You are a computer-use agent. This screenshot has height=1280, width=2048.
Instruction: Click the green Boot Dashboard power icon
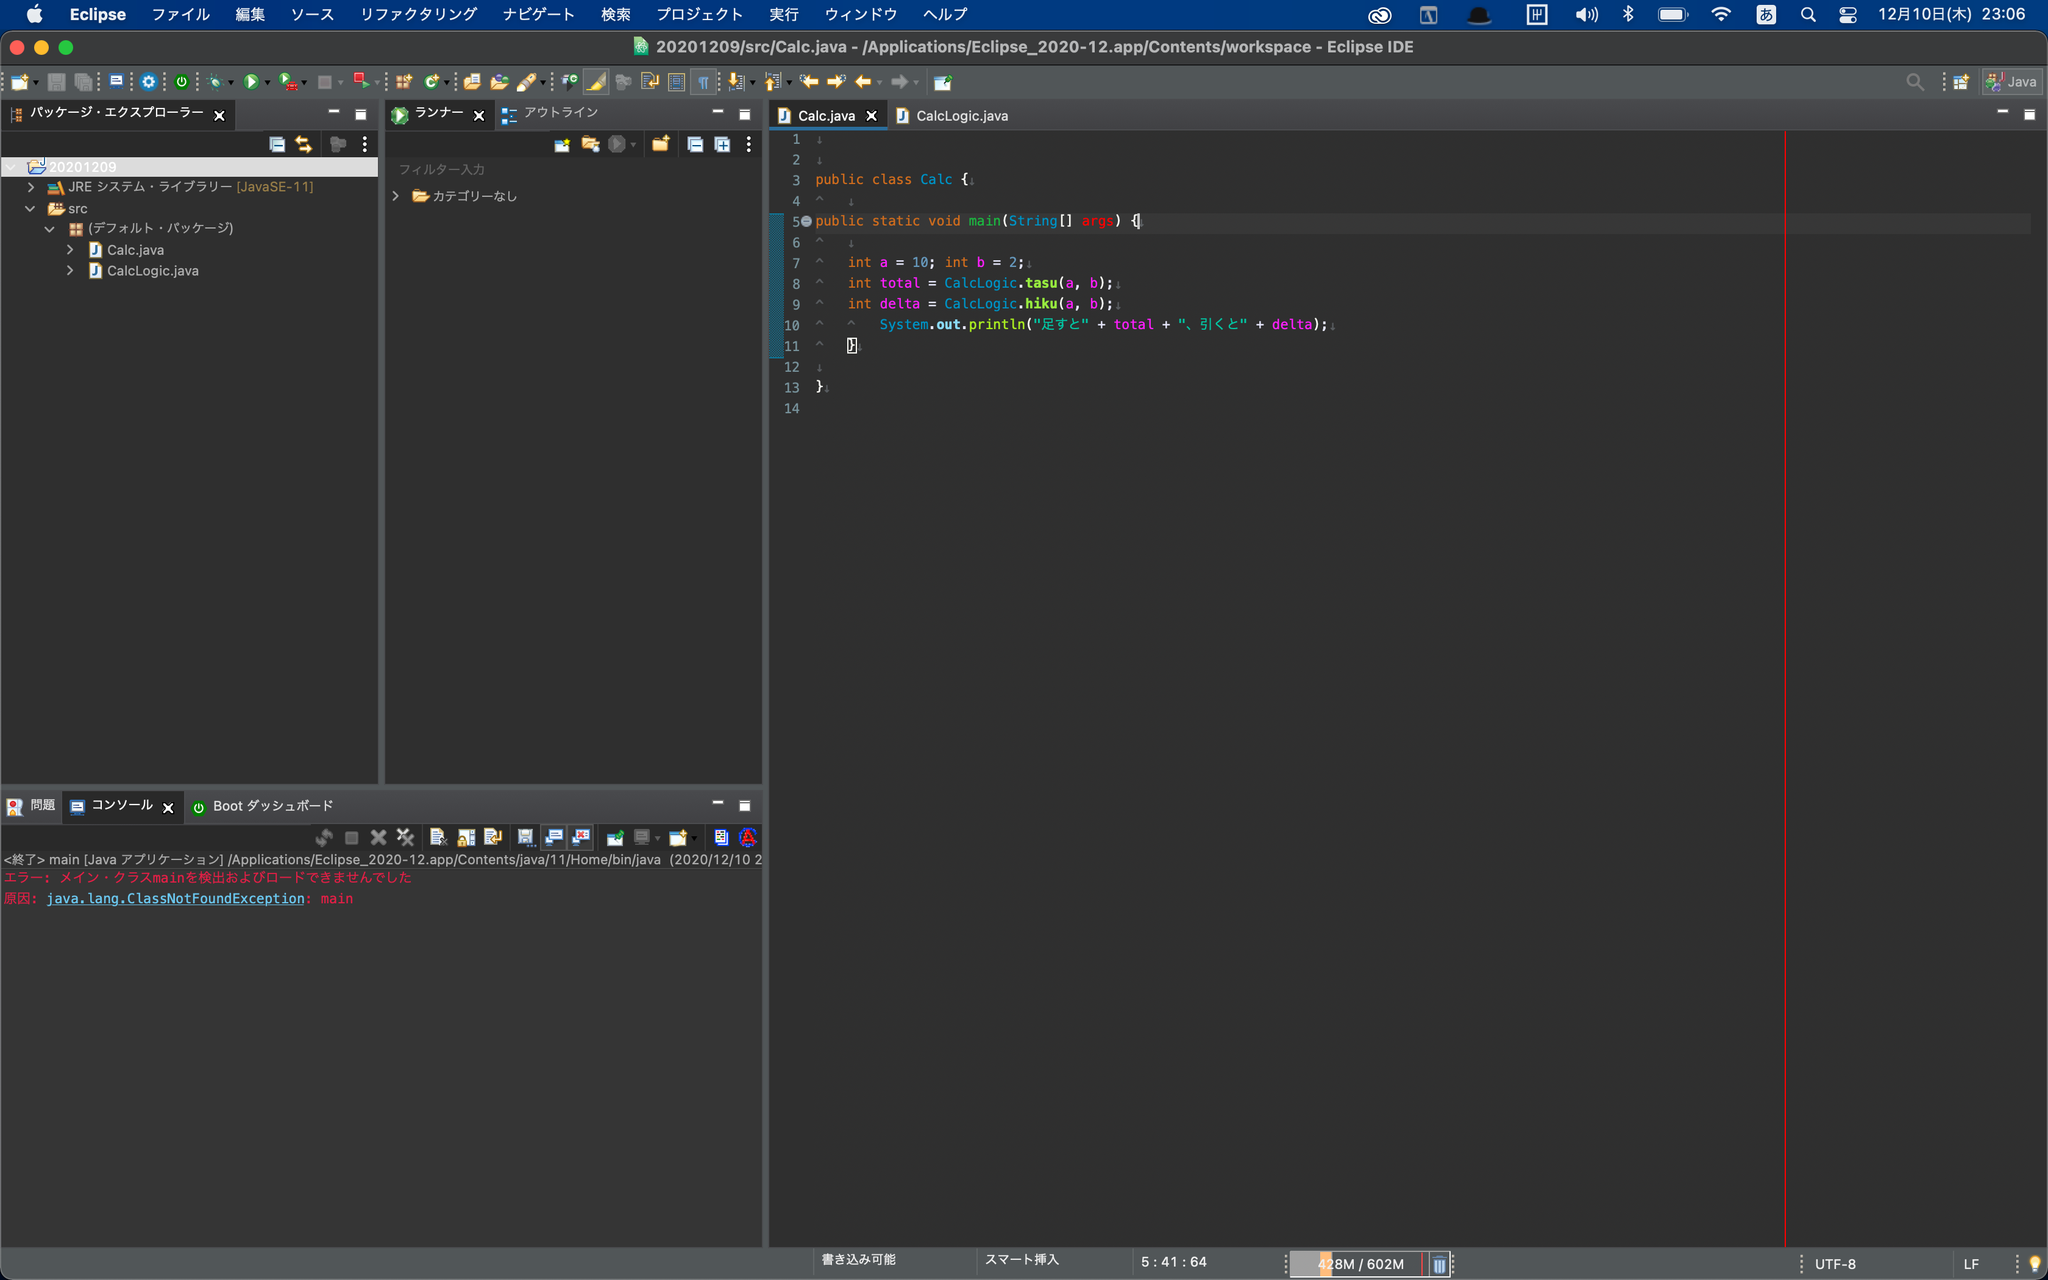pyautogui.click(x=181, y=82)
